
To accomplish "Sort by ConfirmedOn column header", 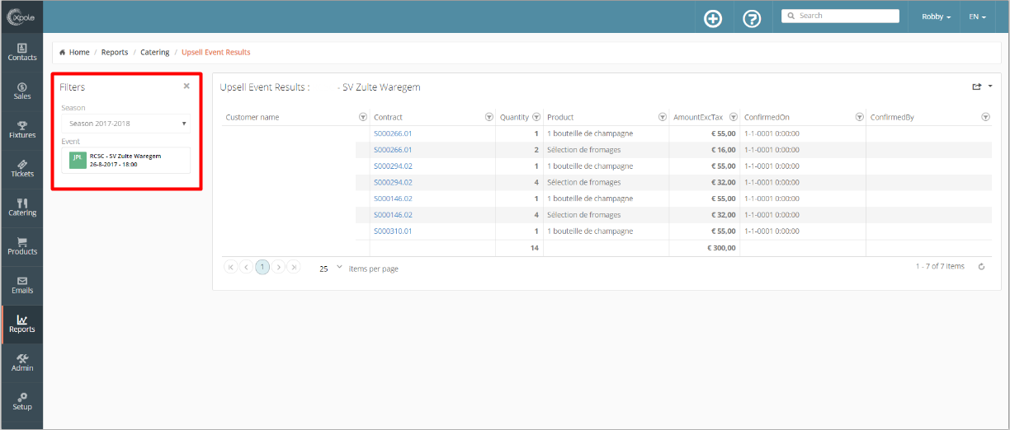I will click(767, 117).
